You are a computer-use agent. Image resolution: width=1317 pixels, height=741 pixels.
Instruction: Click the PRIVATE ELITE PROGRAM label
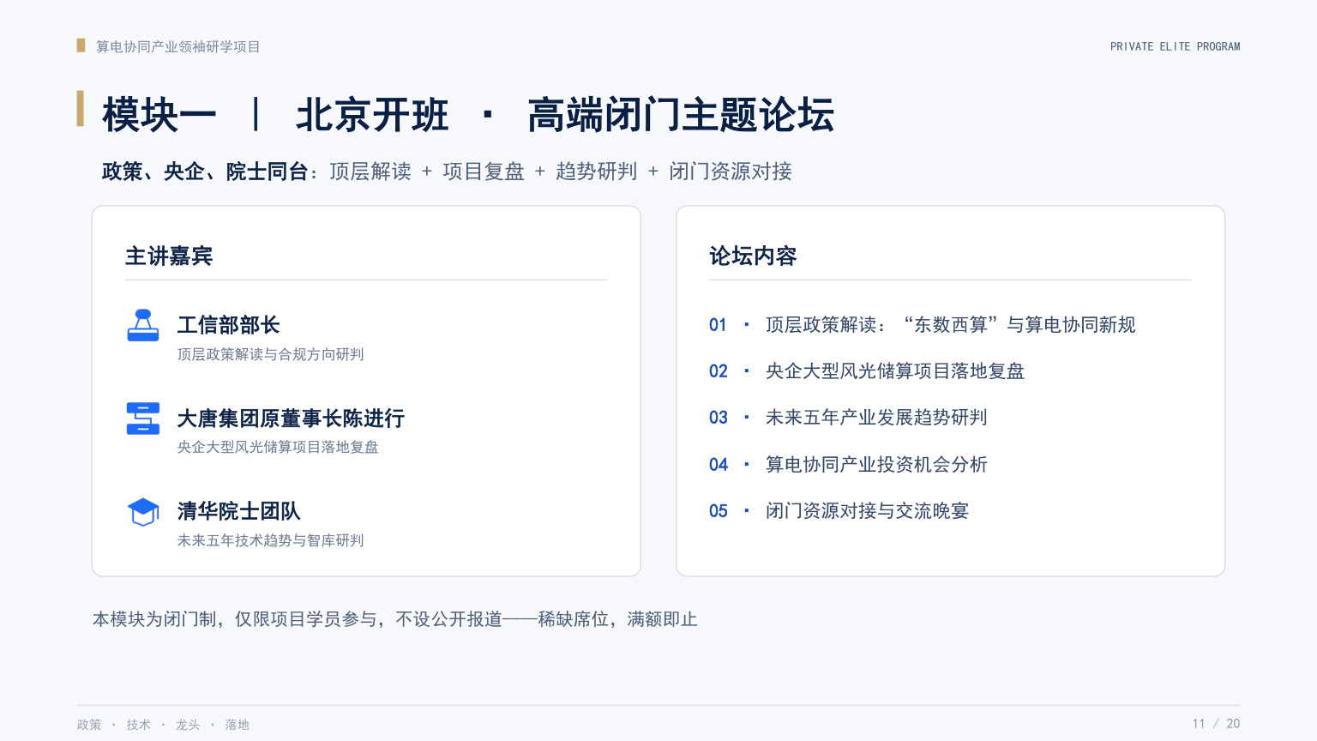pyautogui.click(x=1176, y=46)
